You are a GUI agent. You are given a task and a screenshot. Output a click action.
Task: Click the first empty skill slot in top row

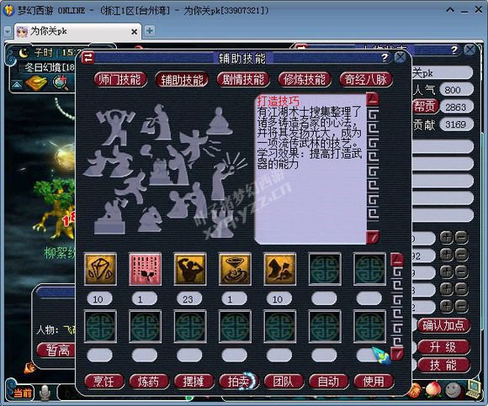324,269
